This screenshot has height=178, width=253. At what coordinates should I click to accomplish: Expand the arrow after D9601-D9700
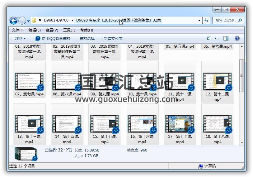(x=73, y=20)
